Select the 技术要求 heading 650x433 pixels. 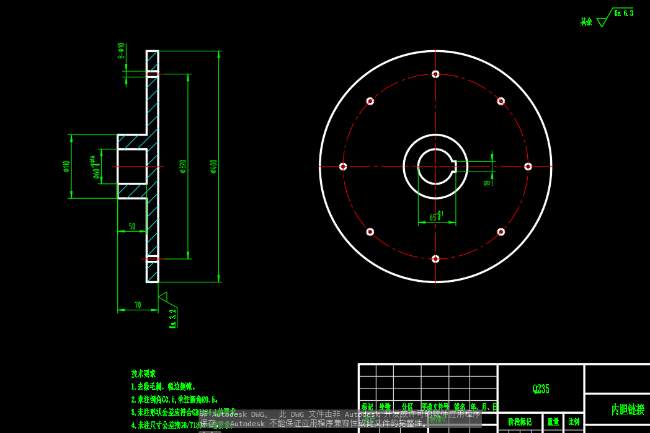pos(143,374)
